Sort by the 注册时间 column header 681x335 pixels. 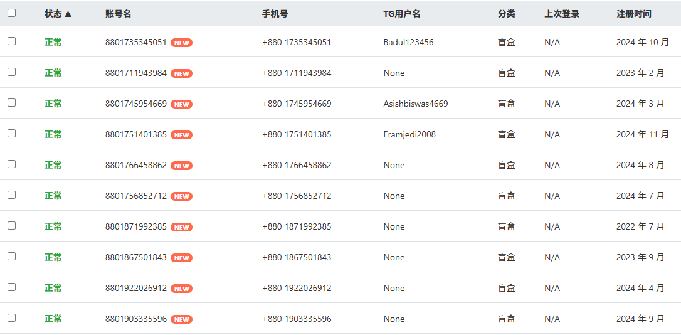(633, 14)
